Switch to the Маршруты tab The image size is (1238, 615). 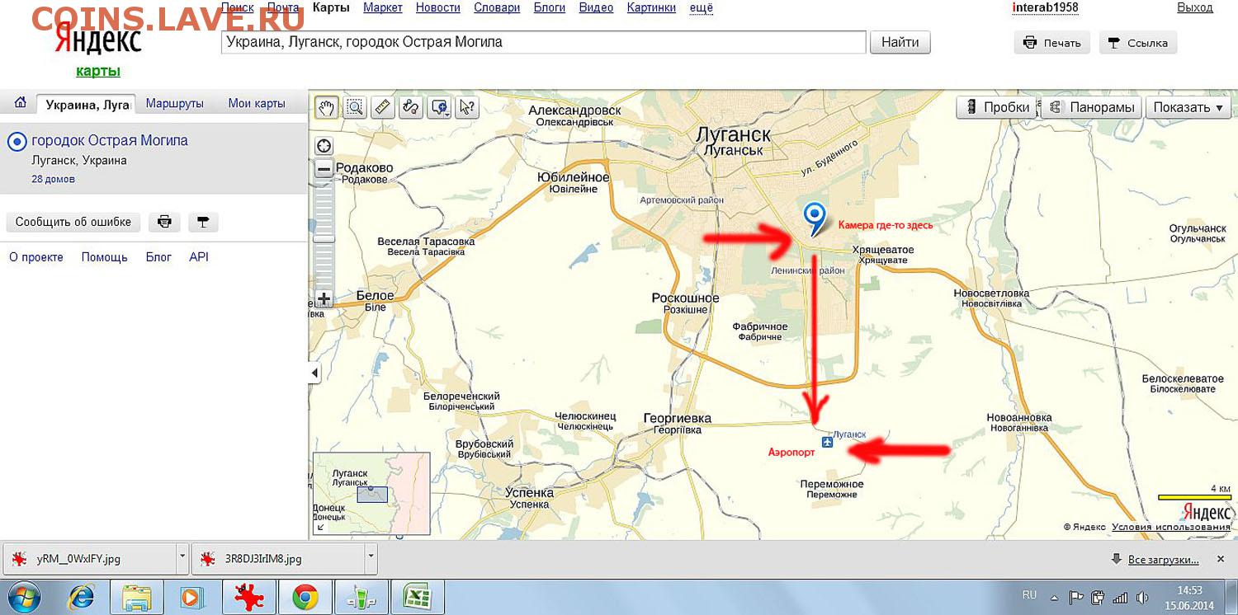175,104
